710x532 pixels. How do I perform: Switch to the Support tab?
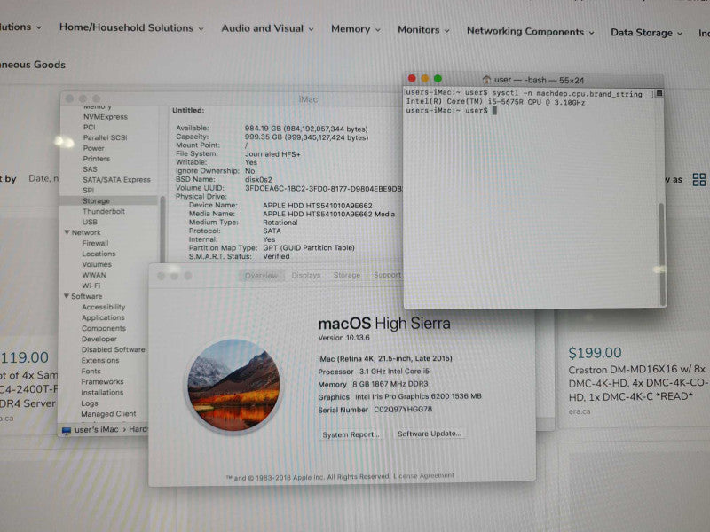pyautogui.click(x=387, y=275)
